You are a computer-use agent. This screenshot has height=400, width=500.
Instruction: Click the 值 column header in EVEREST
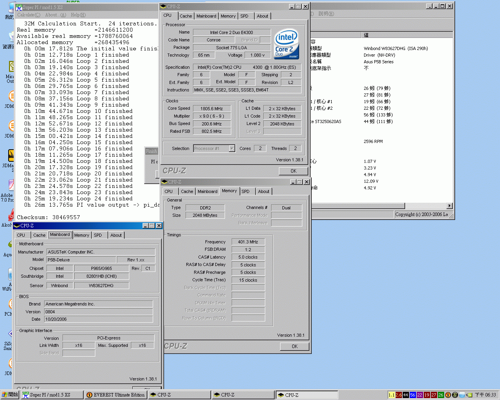[406, 35]
